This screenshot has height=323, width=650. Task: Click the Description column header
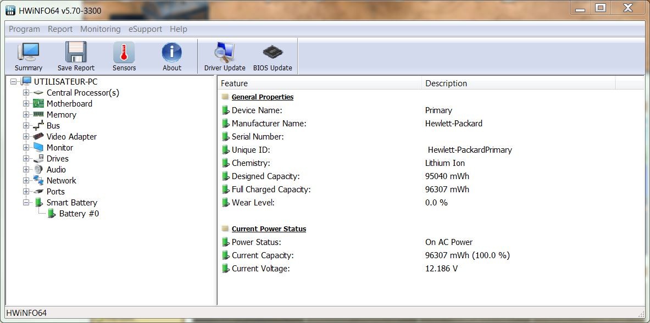[519, 83]
